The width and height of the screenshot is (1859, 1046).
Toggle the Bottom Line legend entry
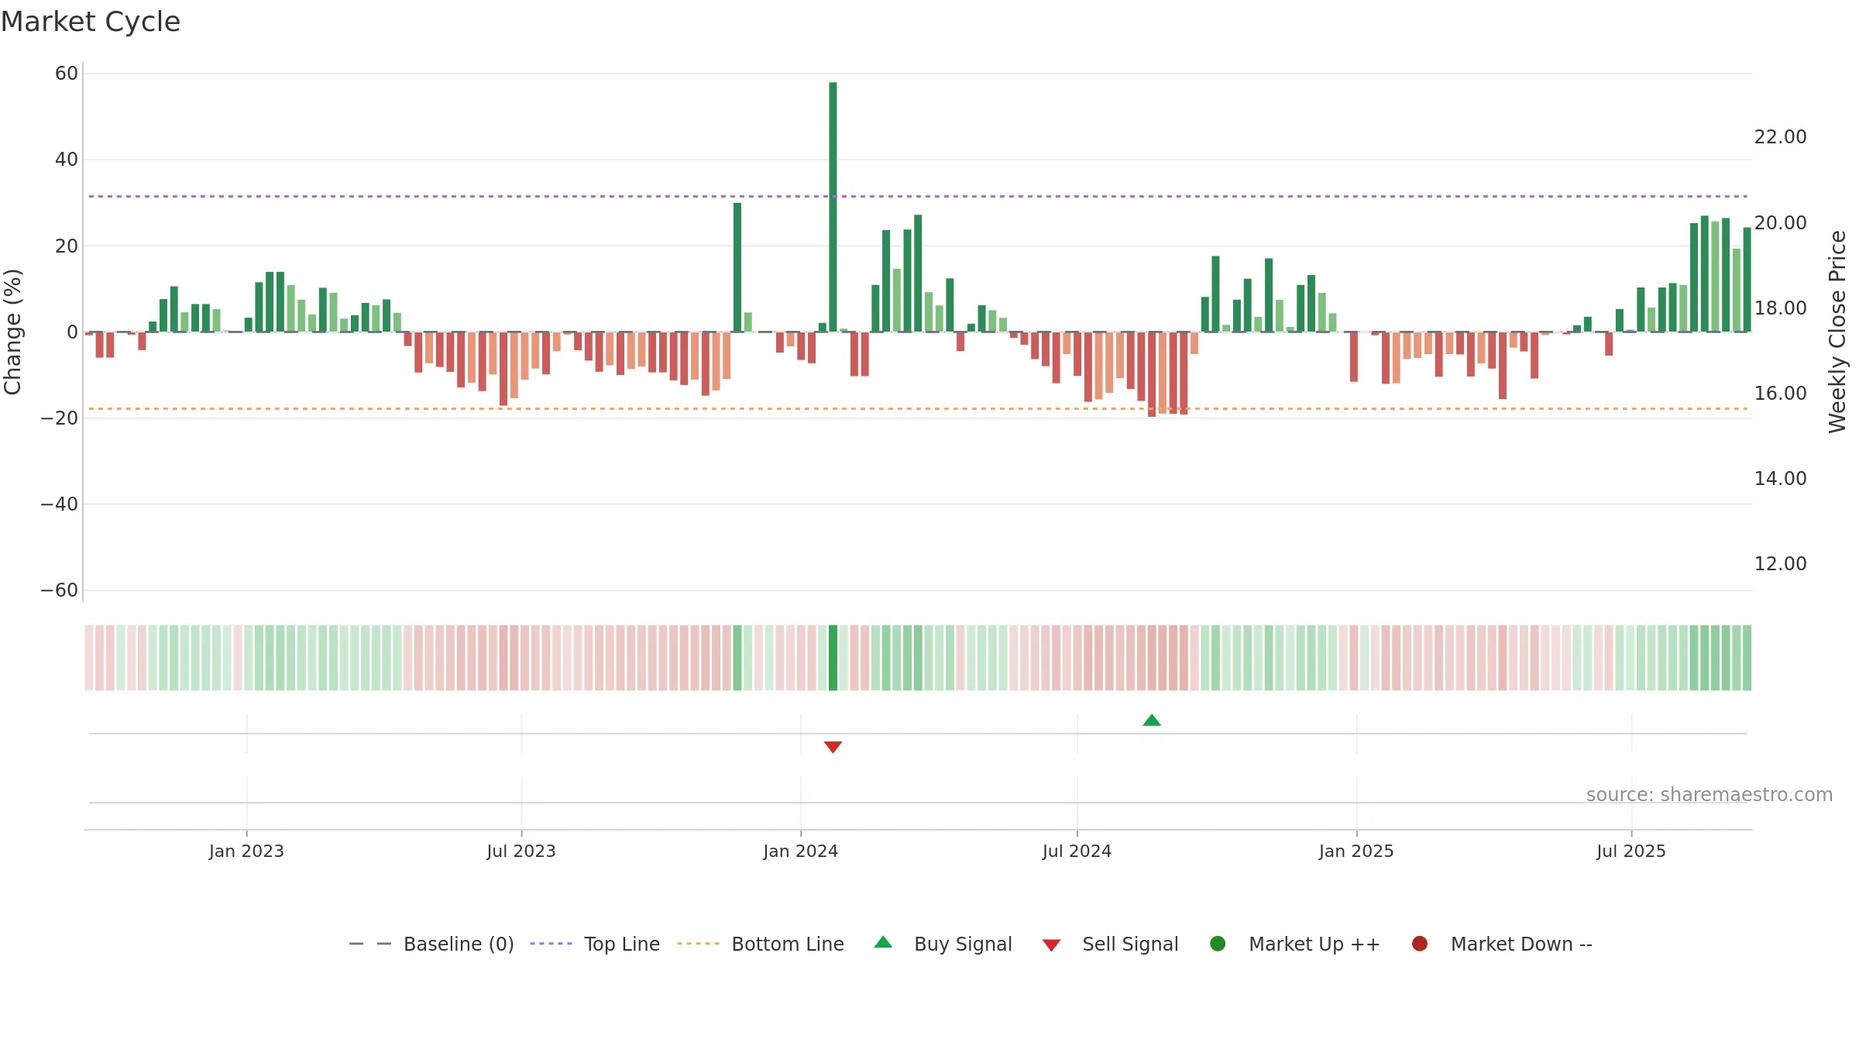[761, 944]
